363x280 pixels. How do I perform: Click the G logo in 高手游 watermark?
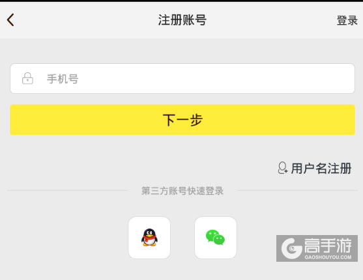coord(292,249)
